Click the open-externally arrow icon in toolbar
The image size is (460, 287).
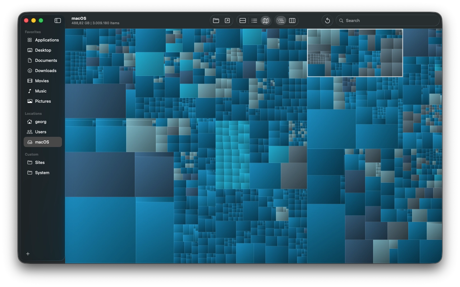point(227,20)
